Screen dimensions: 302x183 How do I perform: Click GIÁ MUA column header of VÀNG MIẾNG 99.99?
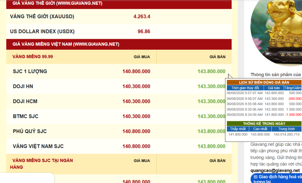[x=142, y=57]
